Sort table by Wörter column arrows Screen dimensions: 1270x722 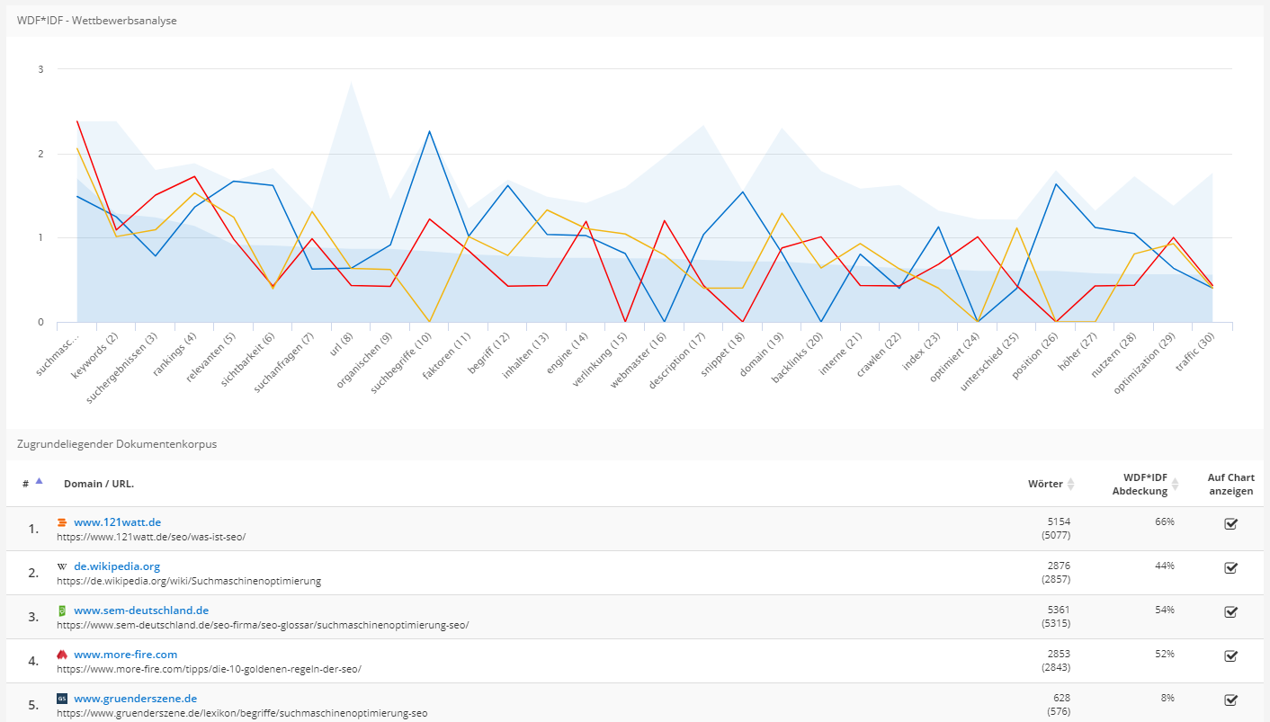(1070, 484)
